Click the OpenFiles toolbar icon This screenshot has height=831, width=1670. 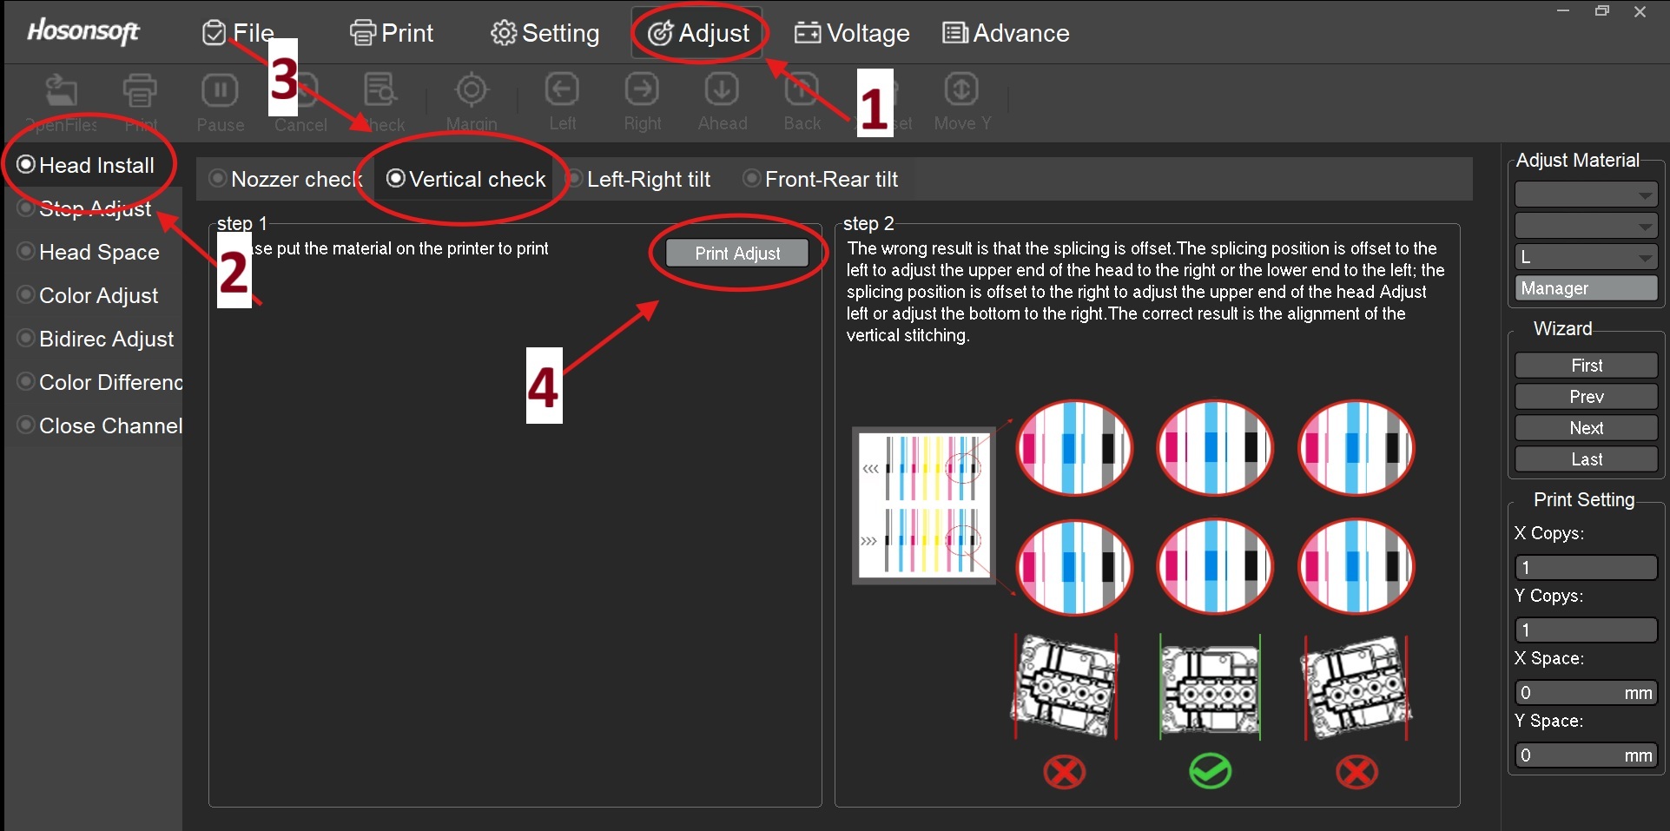coord(61,90)
